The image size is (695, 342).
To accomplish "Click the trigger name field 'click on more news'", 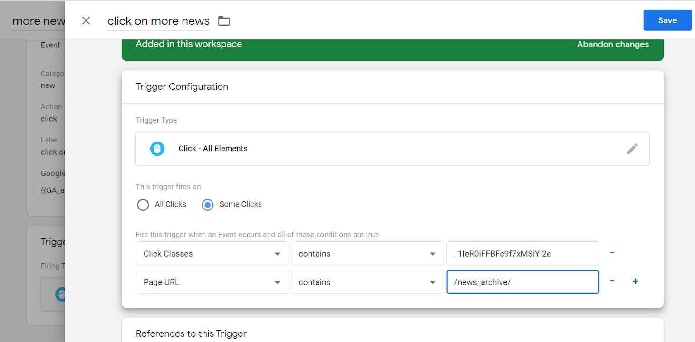I will click(x=158, y=21).
